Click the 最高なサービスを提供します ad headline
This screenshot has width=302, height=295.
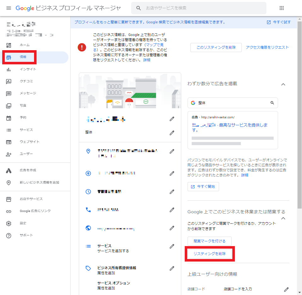[x=230, y=127]
